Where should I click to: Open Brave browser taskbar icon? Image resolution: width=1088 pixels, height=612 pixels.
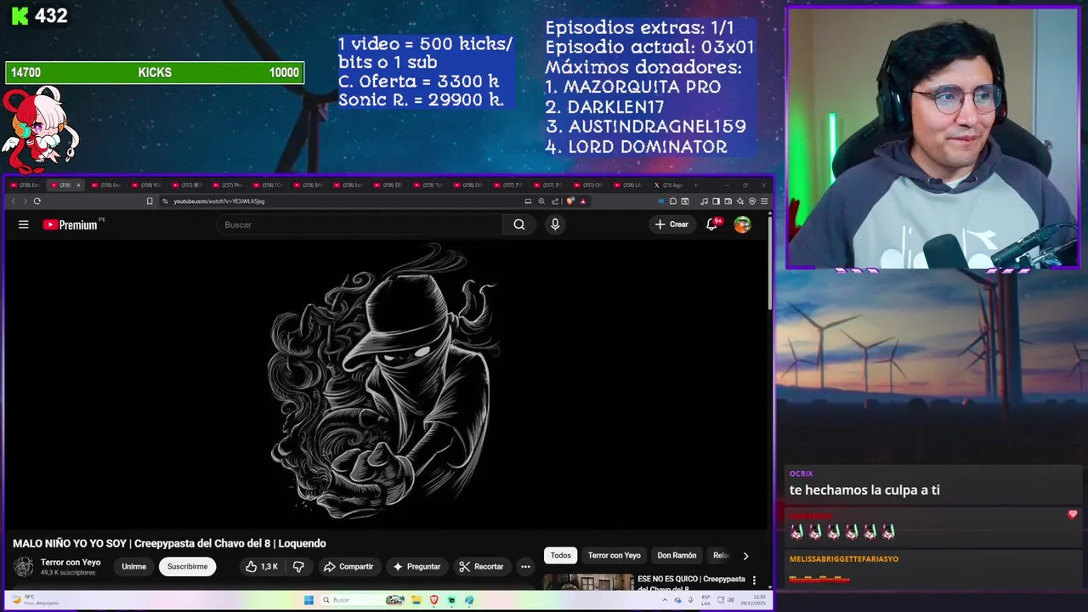click(434, 600)
